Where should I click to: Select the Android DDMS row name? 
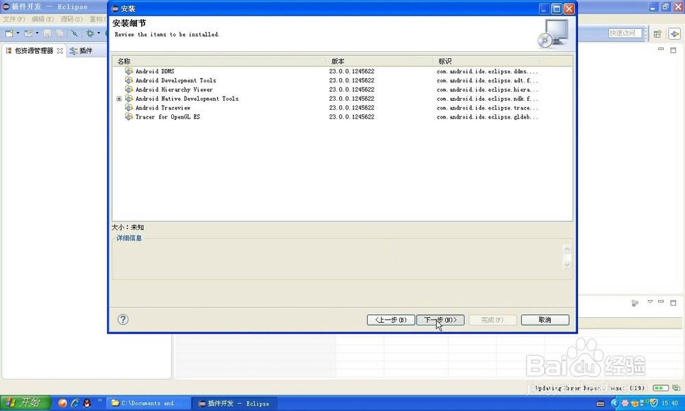(x=155, y=71)
